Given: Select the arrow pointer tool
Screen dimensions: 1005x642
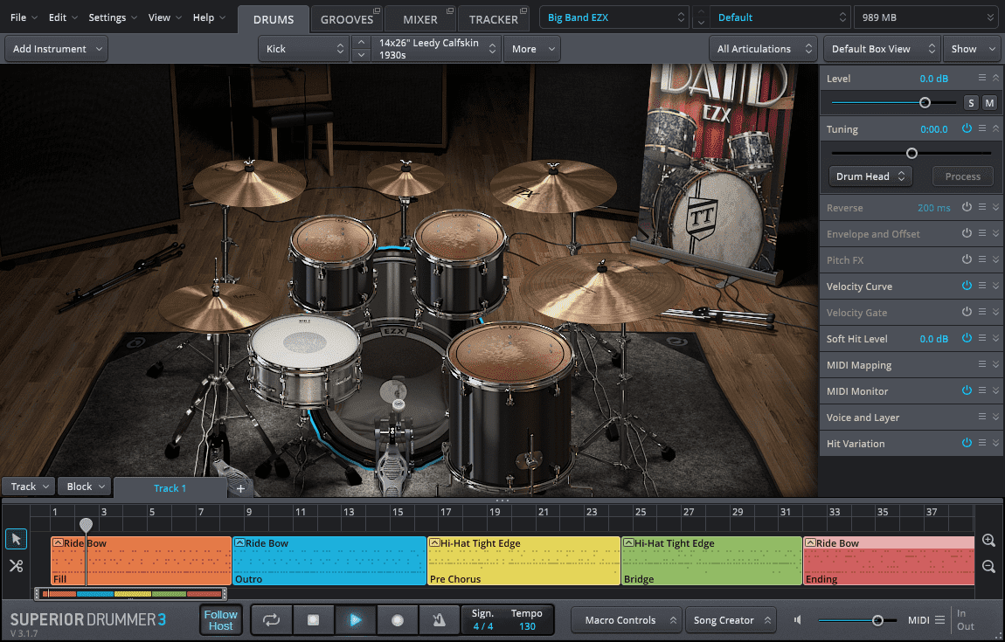Looking at the screenshot, I should pos(16,540).
